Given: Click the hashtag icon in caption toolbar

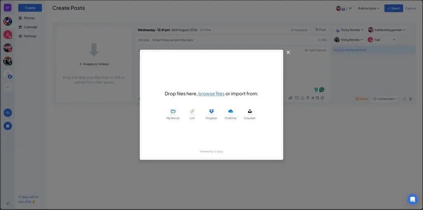Looking at the screenshot, I should point(313,98).
